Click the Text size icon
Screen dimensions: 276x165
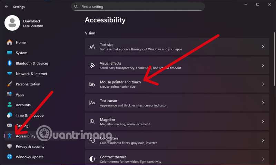(x=92, y=47)
